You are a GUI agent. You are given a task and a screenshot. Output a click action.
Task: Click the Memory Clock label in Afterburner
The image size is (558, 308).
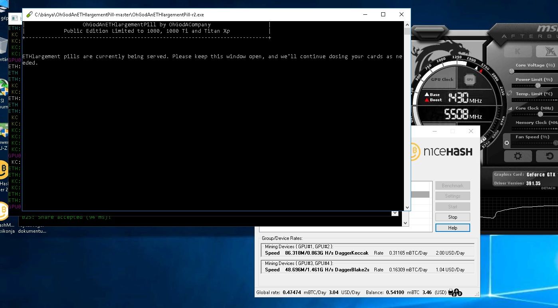(x=536, y=123)
